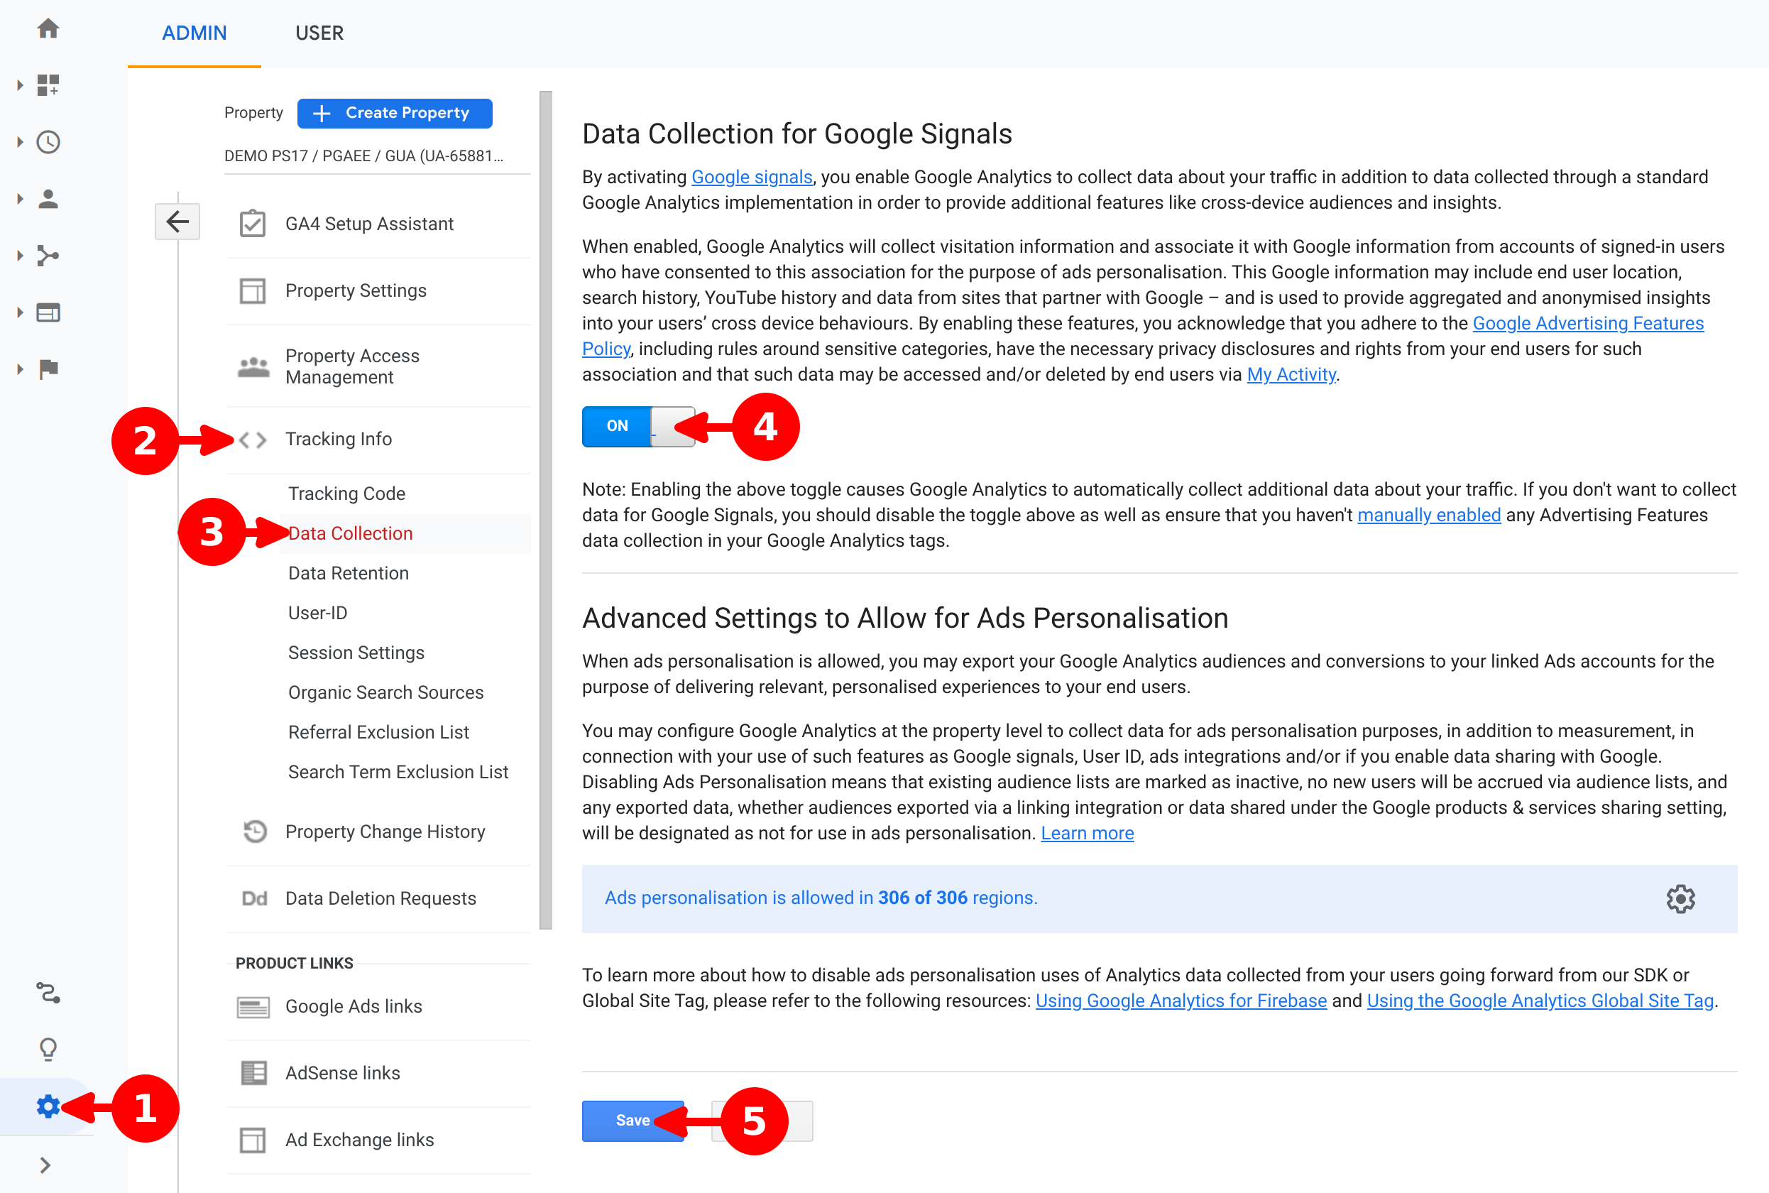
Task: Open the Customisation dashboards icon
Action: coord(48,85)
